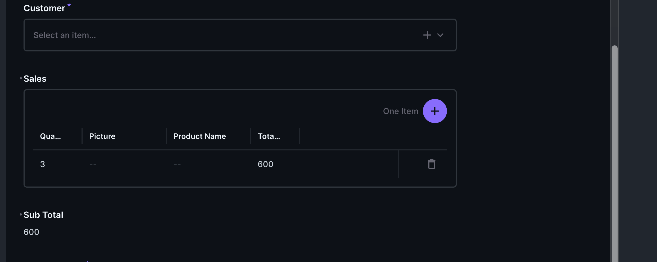
Task: Click the 'Qua...' column header
Action: pos(51,136)
